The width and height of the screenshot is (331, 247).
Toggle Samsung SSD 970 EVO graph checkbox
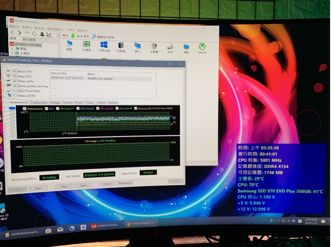[x=135, y=108]
